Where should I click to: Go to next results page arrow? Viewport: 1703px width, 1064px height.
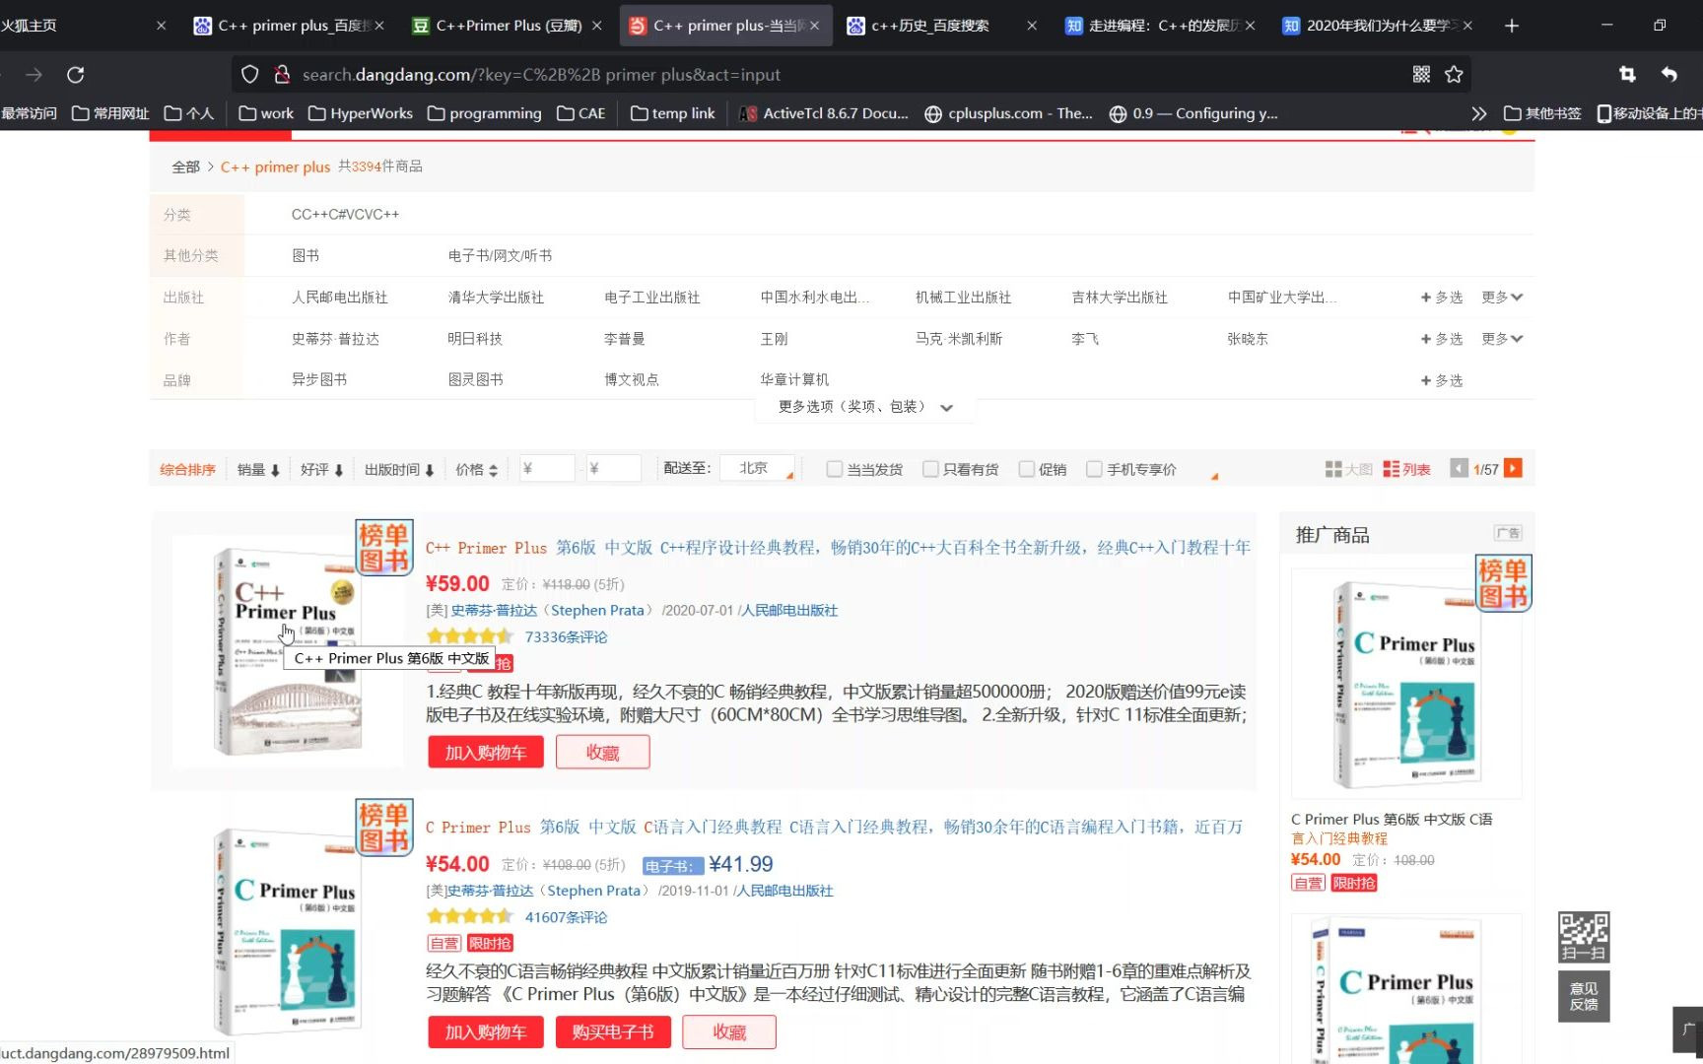coord(1514,468)
